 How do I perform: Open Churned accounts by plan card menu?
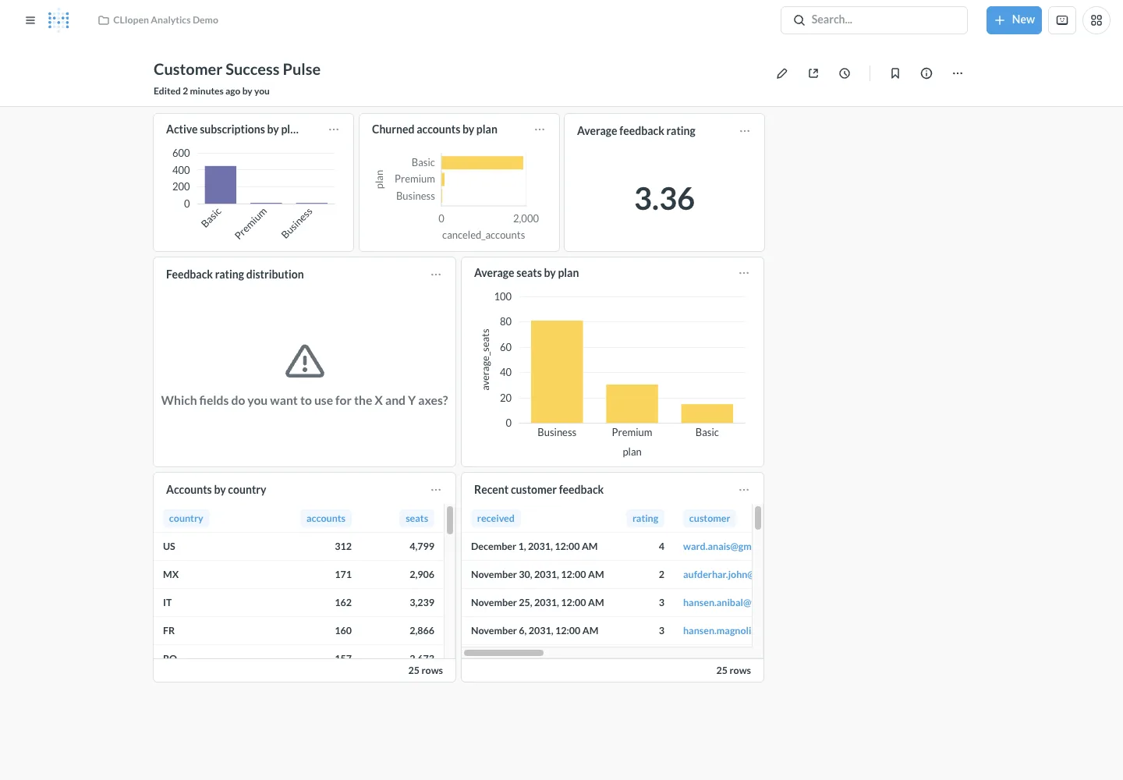tap(540, 129)
